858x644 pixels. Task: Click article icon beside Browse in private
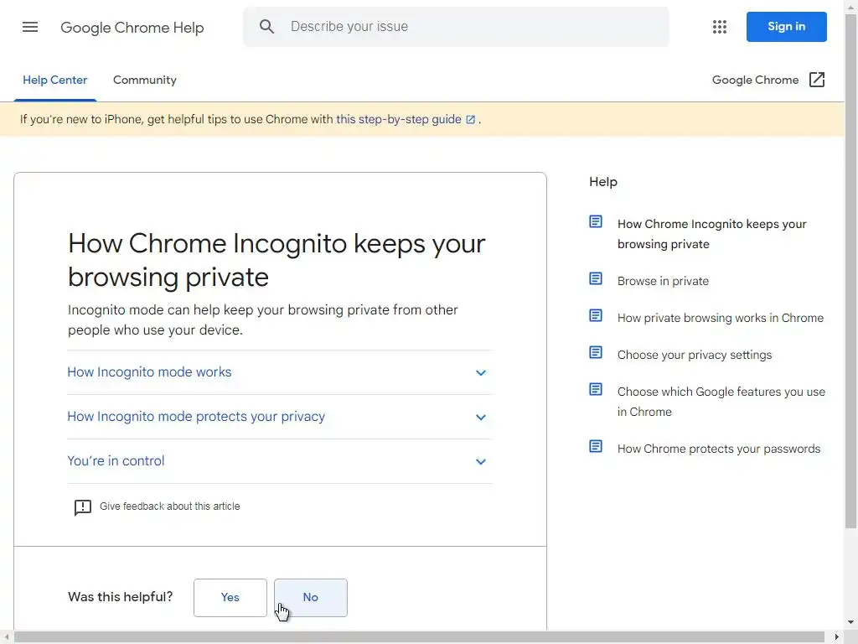pyautogui.click(x=596, y=278)
